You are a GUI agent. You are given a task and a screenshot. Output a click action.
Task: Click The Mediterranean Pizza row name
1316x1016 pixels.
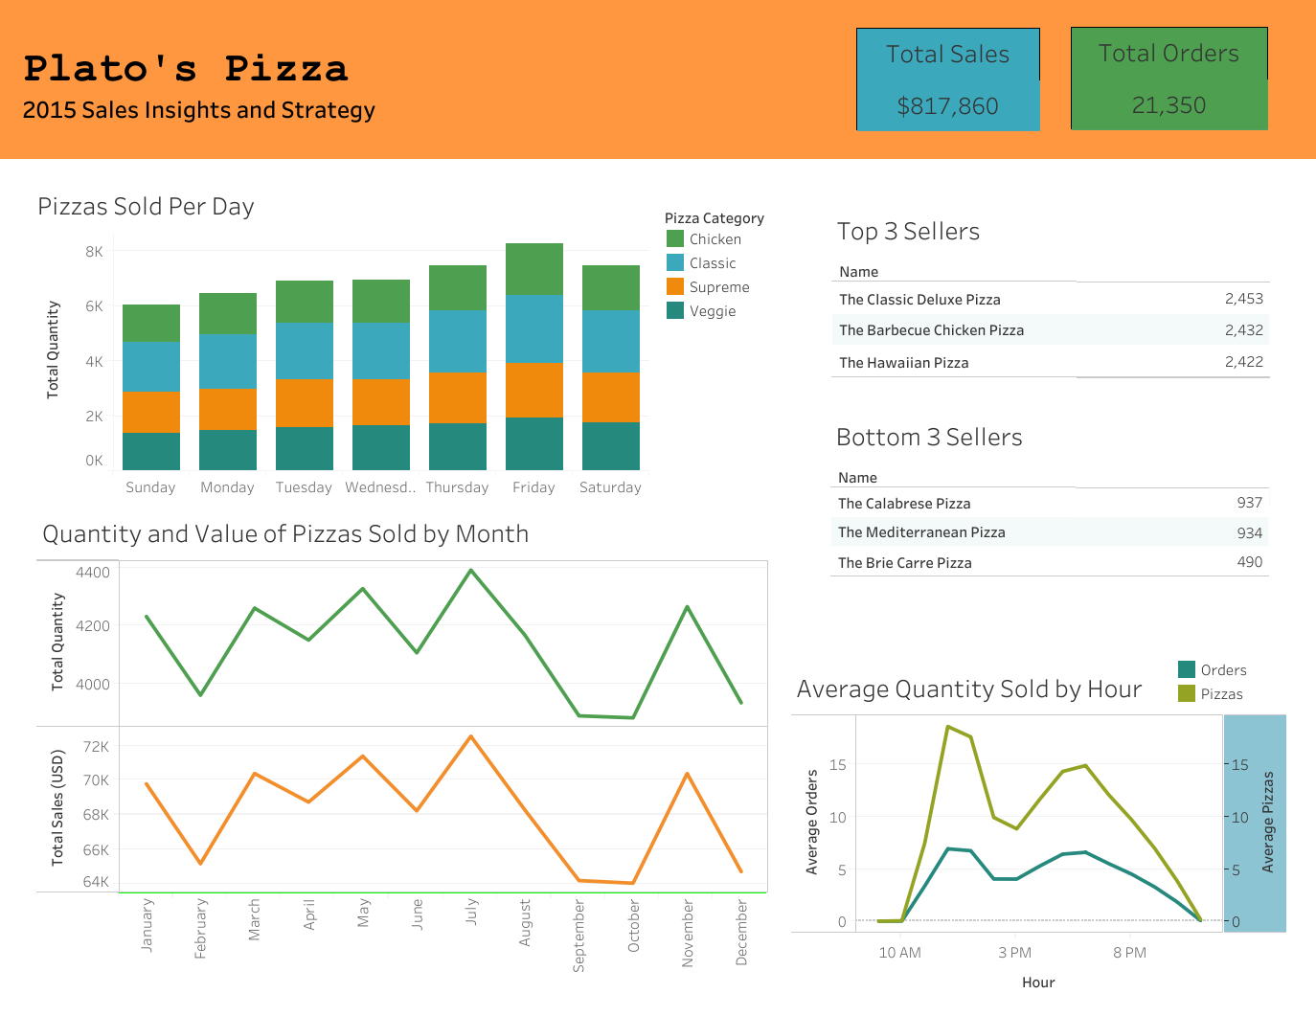click(921, 532)
